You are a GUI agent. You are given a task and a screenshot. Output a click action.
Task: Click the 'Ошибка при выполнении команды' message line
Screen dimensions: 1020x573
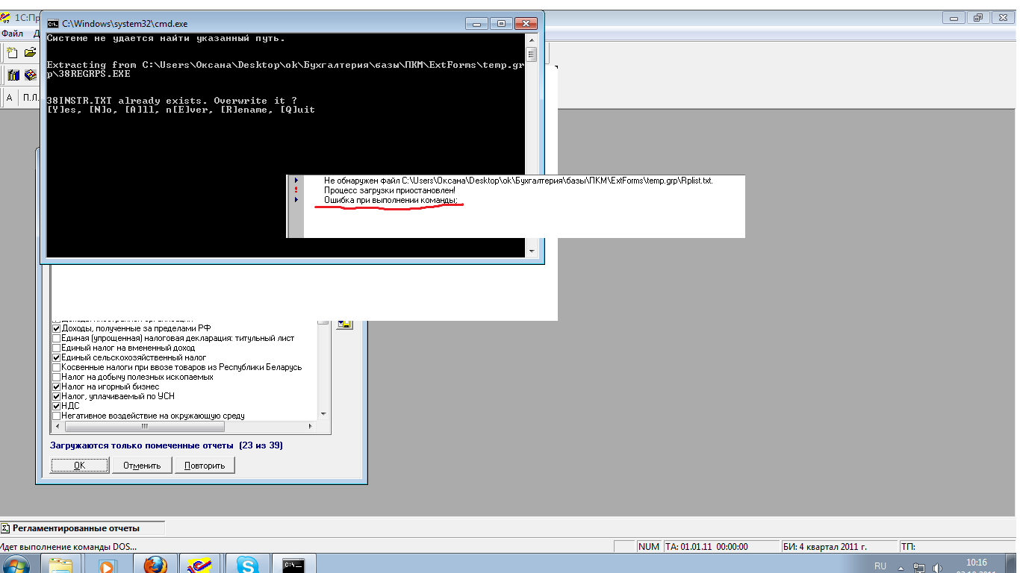coord(391,200)
